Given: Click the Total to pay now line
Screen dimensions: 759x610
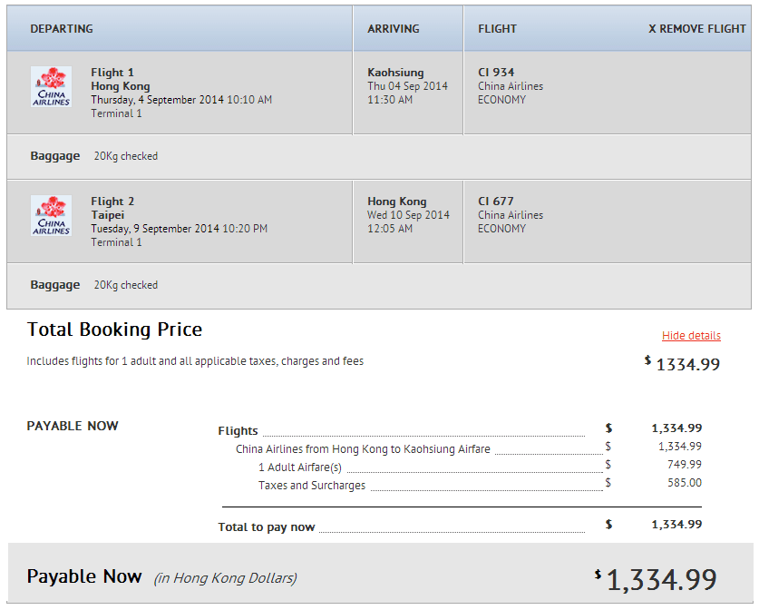Looking at the screenshot, I should coord(267,527).
